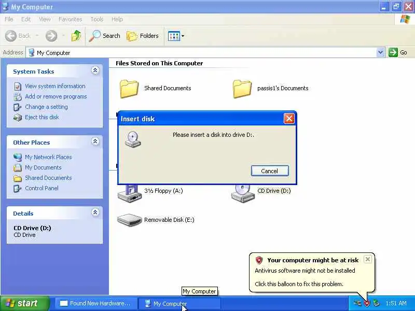The height and width of the screenshot is (311, 415).
Task: Open Control Panel link
Action: click(41, 188)
